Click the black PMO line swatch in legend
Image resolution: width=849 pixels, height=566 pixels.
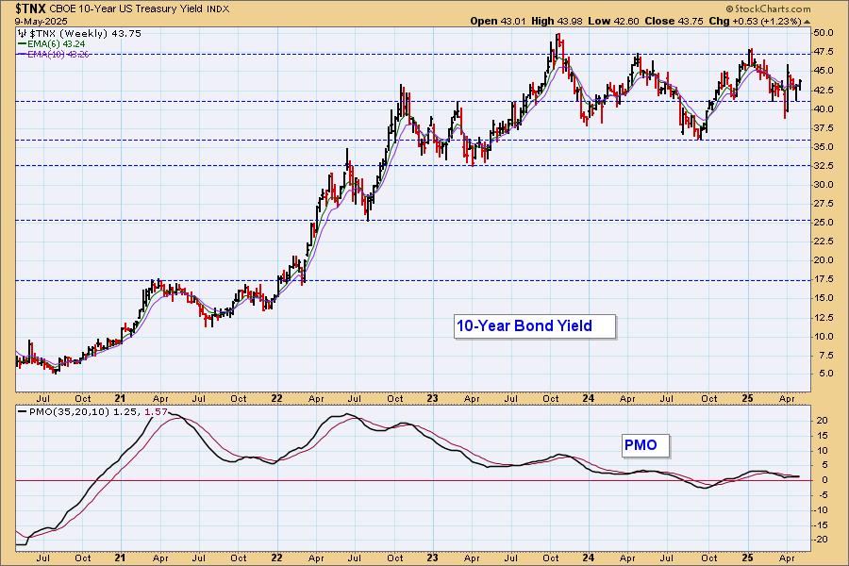tap(23, 412)
